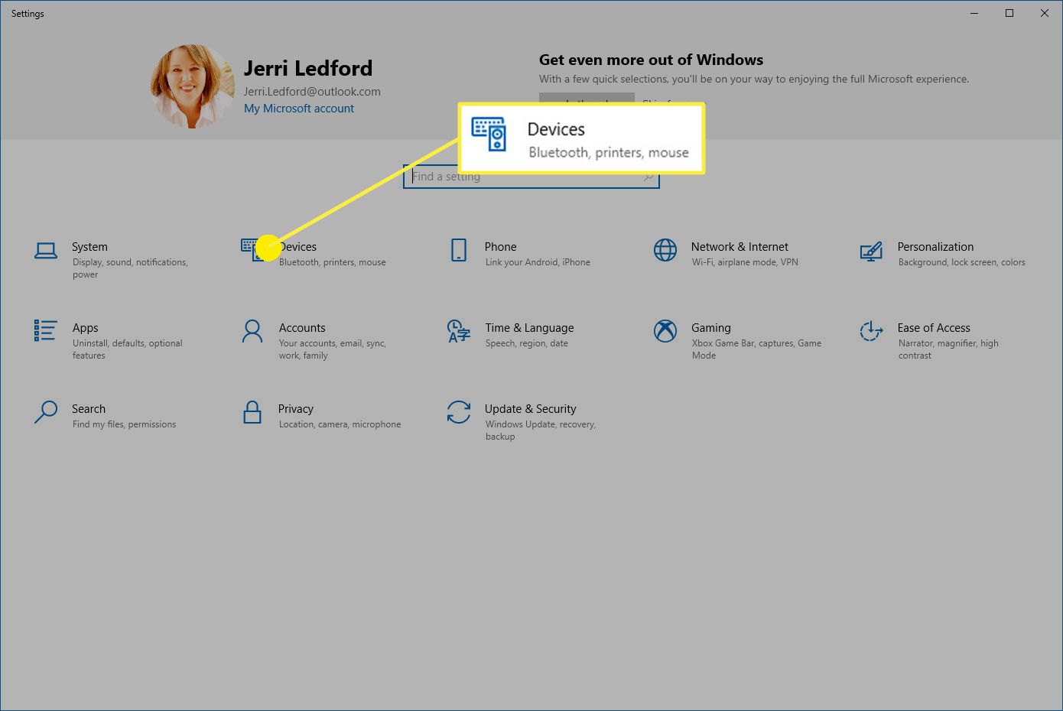Open the Gaming Xbox icon
Screen dimensions: 1063x711
point(665,331)
